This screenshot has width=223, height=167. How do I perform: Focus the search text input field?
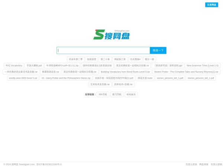pos(103,50)
